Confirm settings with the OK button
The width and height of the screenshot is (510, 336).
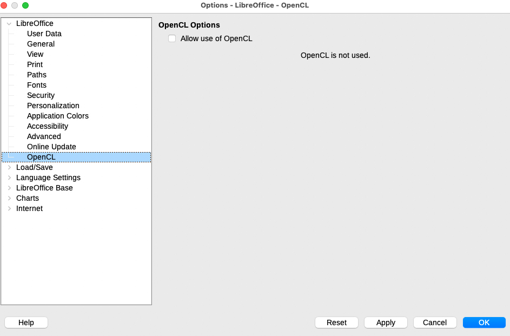(484, 322)
